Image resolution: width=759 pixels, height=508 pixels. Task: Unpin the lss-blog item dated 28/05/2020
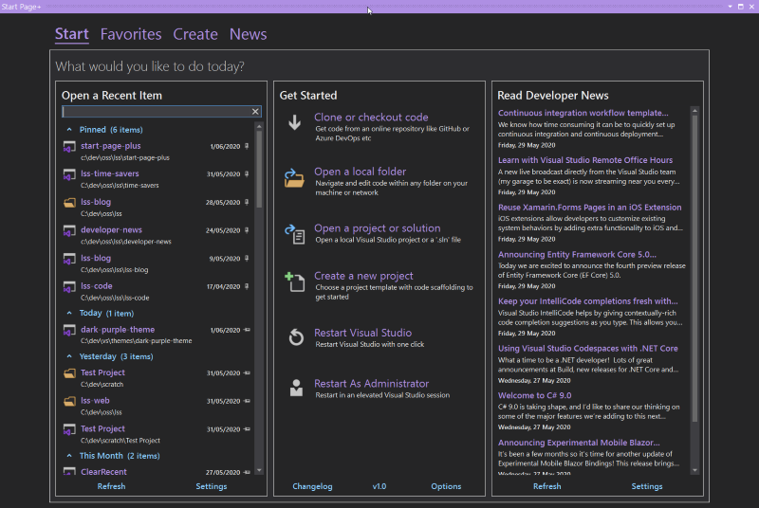point(247,202)
